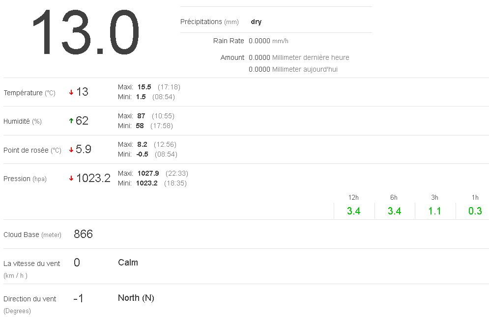Click the red arrow next to pressure 1023.2

pyautogui.click(x=71, y=179)
